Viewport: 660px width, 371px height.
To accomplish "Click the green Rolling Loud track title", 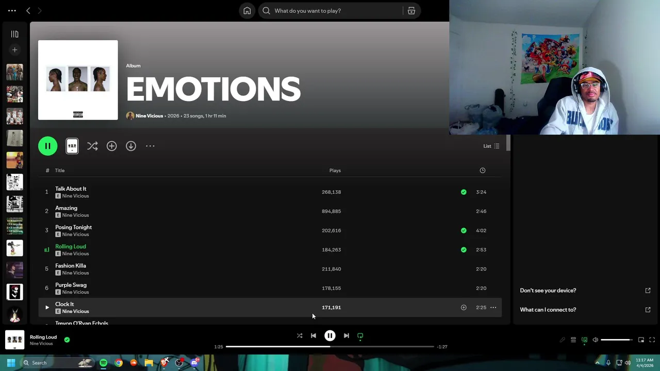I will (71, 246).
